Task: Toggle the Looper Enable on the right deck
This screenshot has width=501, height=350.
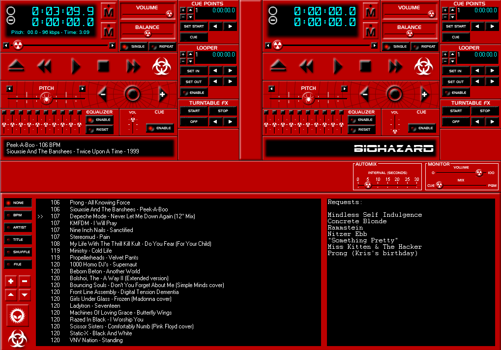Action: 456,92
